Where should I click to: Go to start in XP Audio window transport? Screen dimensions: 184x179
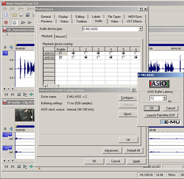[6, 166]
